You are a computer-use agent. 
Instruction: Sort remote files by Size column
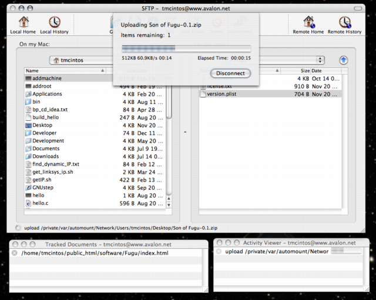point(296,70)
